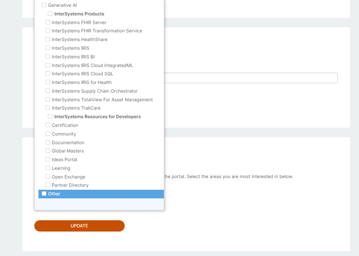Enable the Open Exchange checkbox

click(x=48, y=177)
